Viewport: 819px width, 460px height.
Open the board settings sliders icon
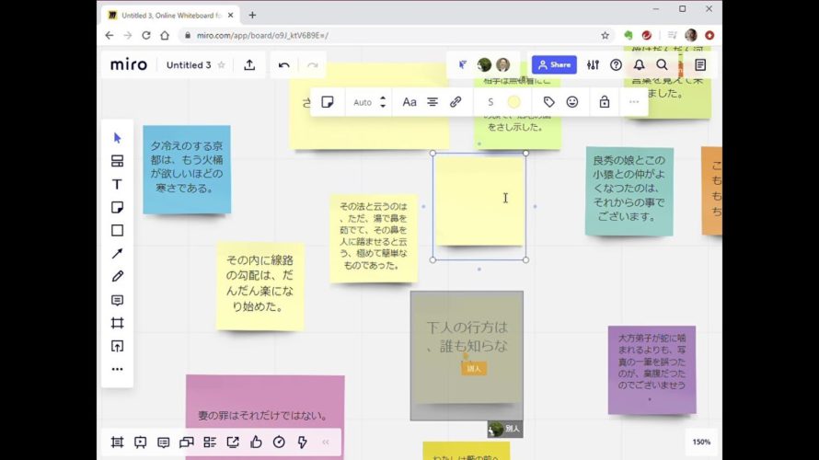pyautogui.click(x=593, y=64)
